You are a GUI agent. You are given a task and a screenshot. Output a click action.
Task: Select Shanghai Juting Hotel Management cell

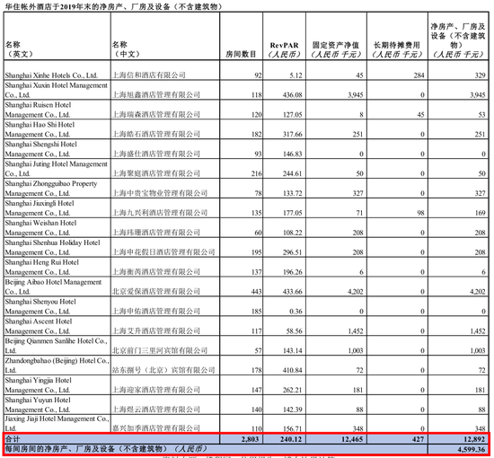[x=57, y=169]
